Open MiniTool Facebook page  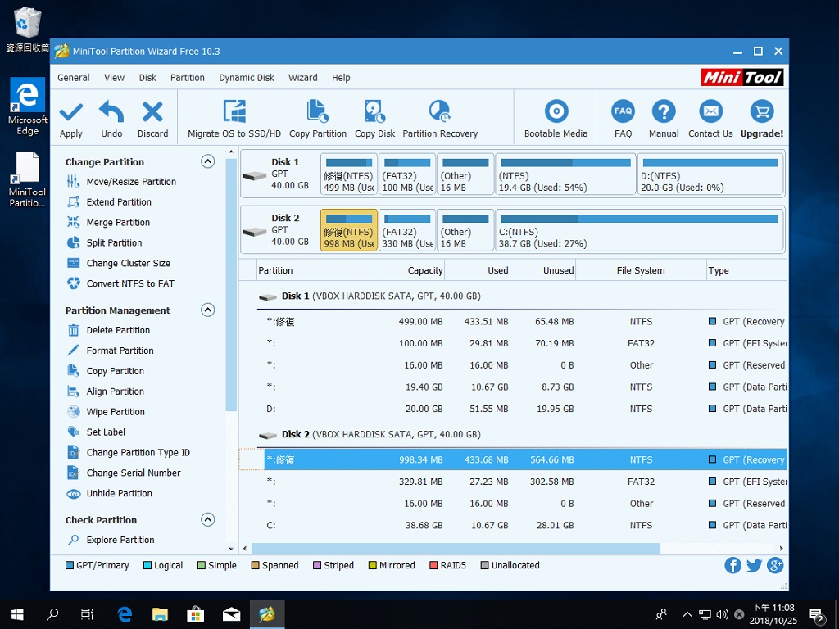tap(732, 565)
